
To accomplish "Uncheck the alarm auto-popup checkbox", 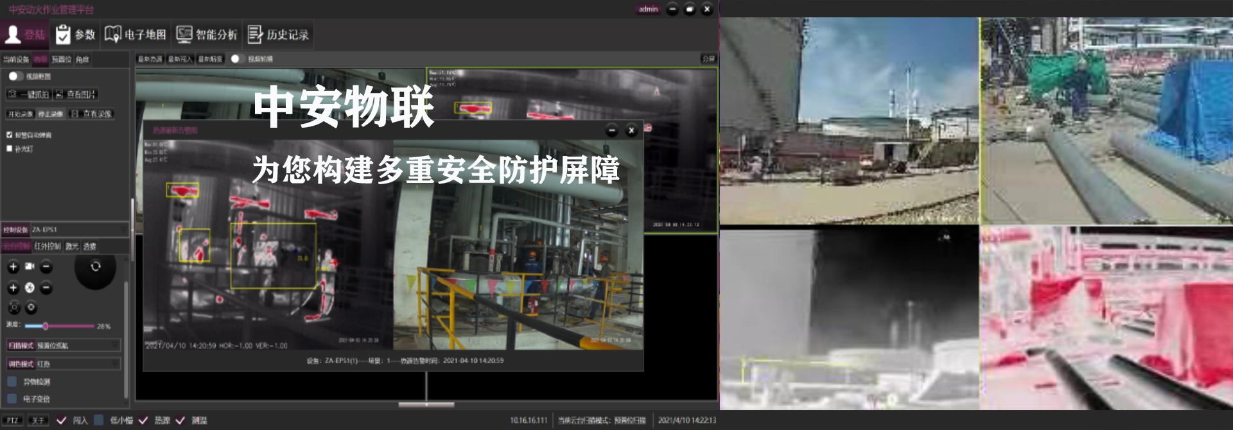I will click(x=9, y=135).
